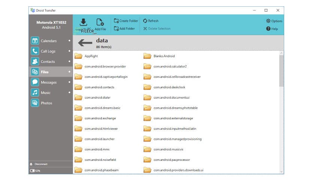Open the Photos section
Image resolution: width=313 pixels, height=181 pixels.
tap(51, 103)
